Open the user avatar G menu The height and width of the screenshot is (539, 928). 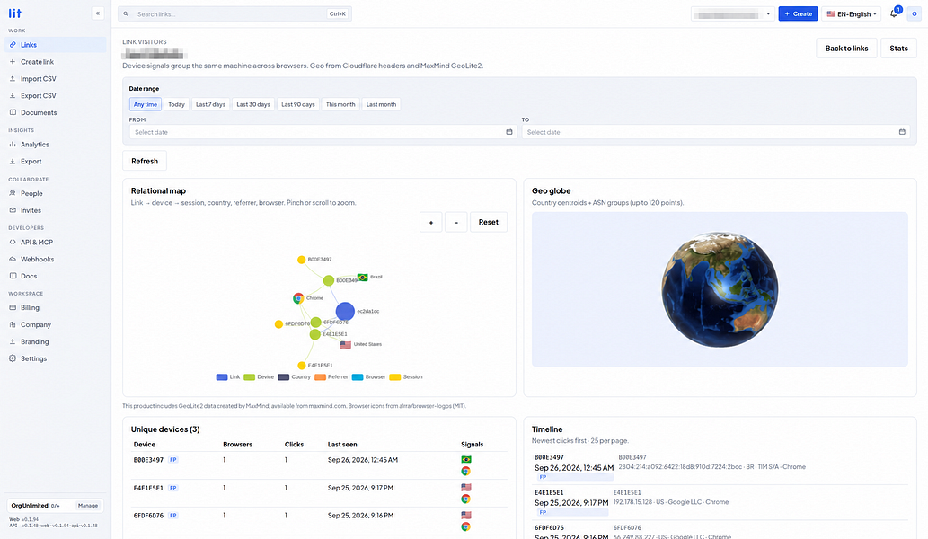(915, 13)
